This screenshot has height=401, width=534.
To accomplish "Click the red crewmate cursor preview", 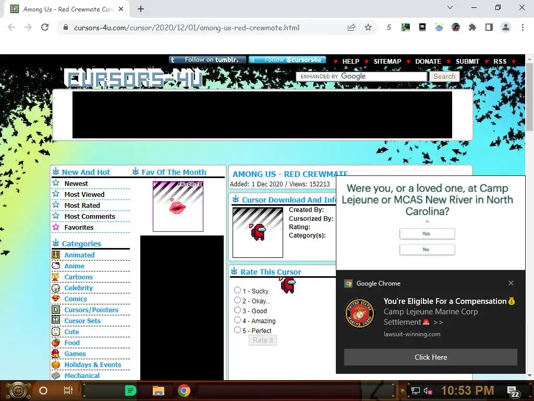I will (x=258, y=232).
